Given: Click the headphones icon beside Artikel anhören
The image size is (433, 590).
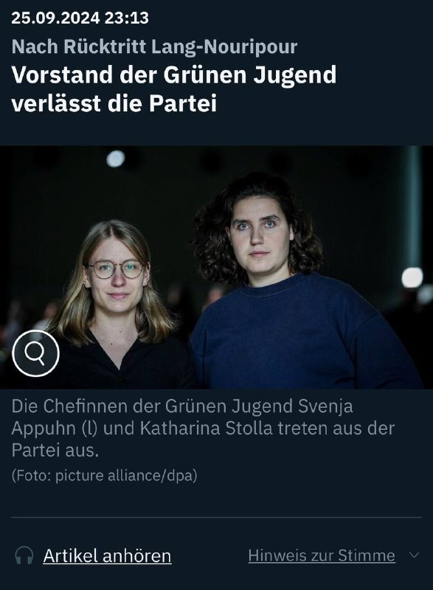Looking at the screenshot, I should (24, 555).
